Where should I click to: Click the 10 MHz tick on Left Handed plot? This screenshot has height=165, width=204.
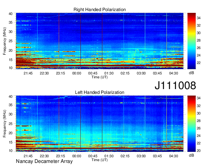coord(10,151)
